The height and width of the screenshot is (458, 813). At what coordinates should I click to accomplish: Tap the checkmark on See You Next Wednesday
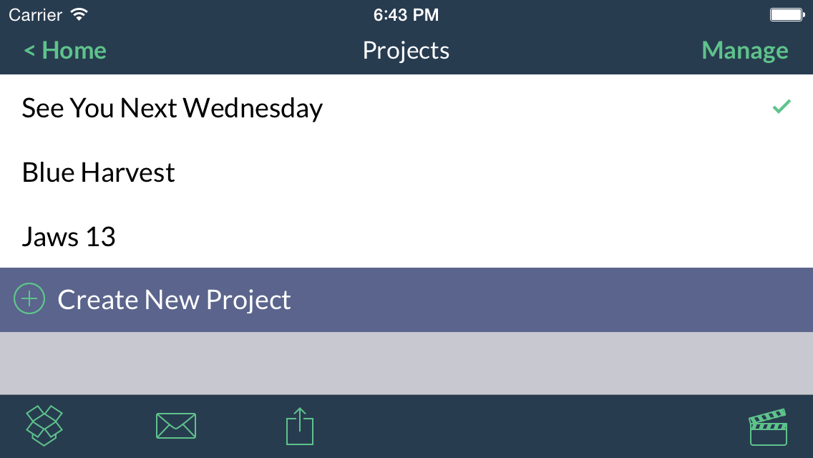782,107
